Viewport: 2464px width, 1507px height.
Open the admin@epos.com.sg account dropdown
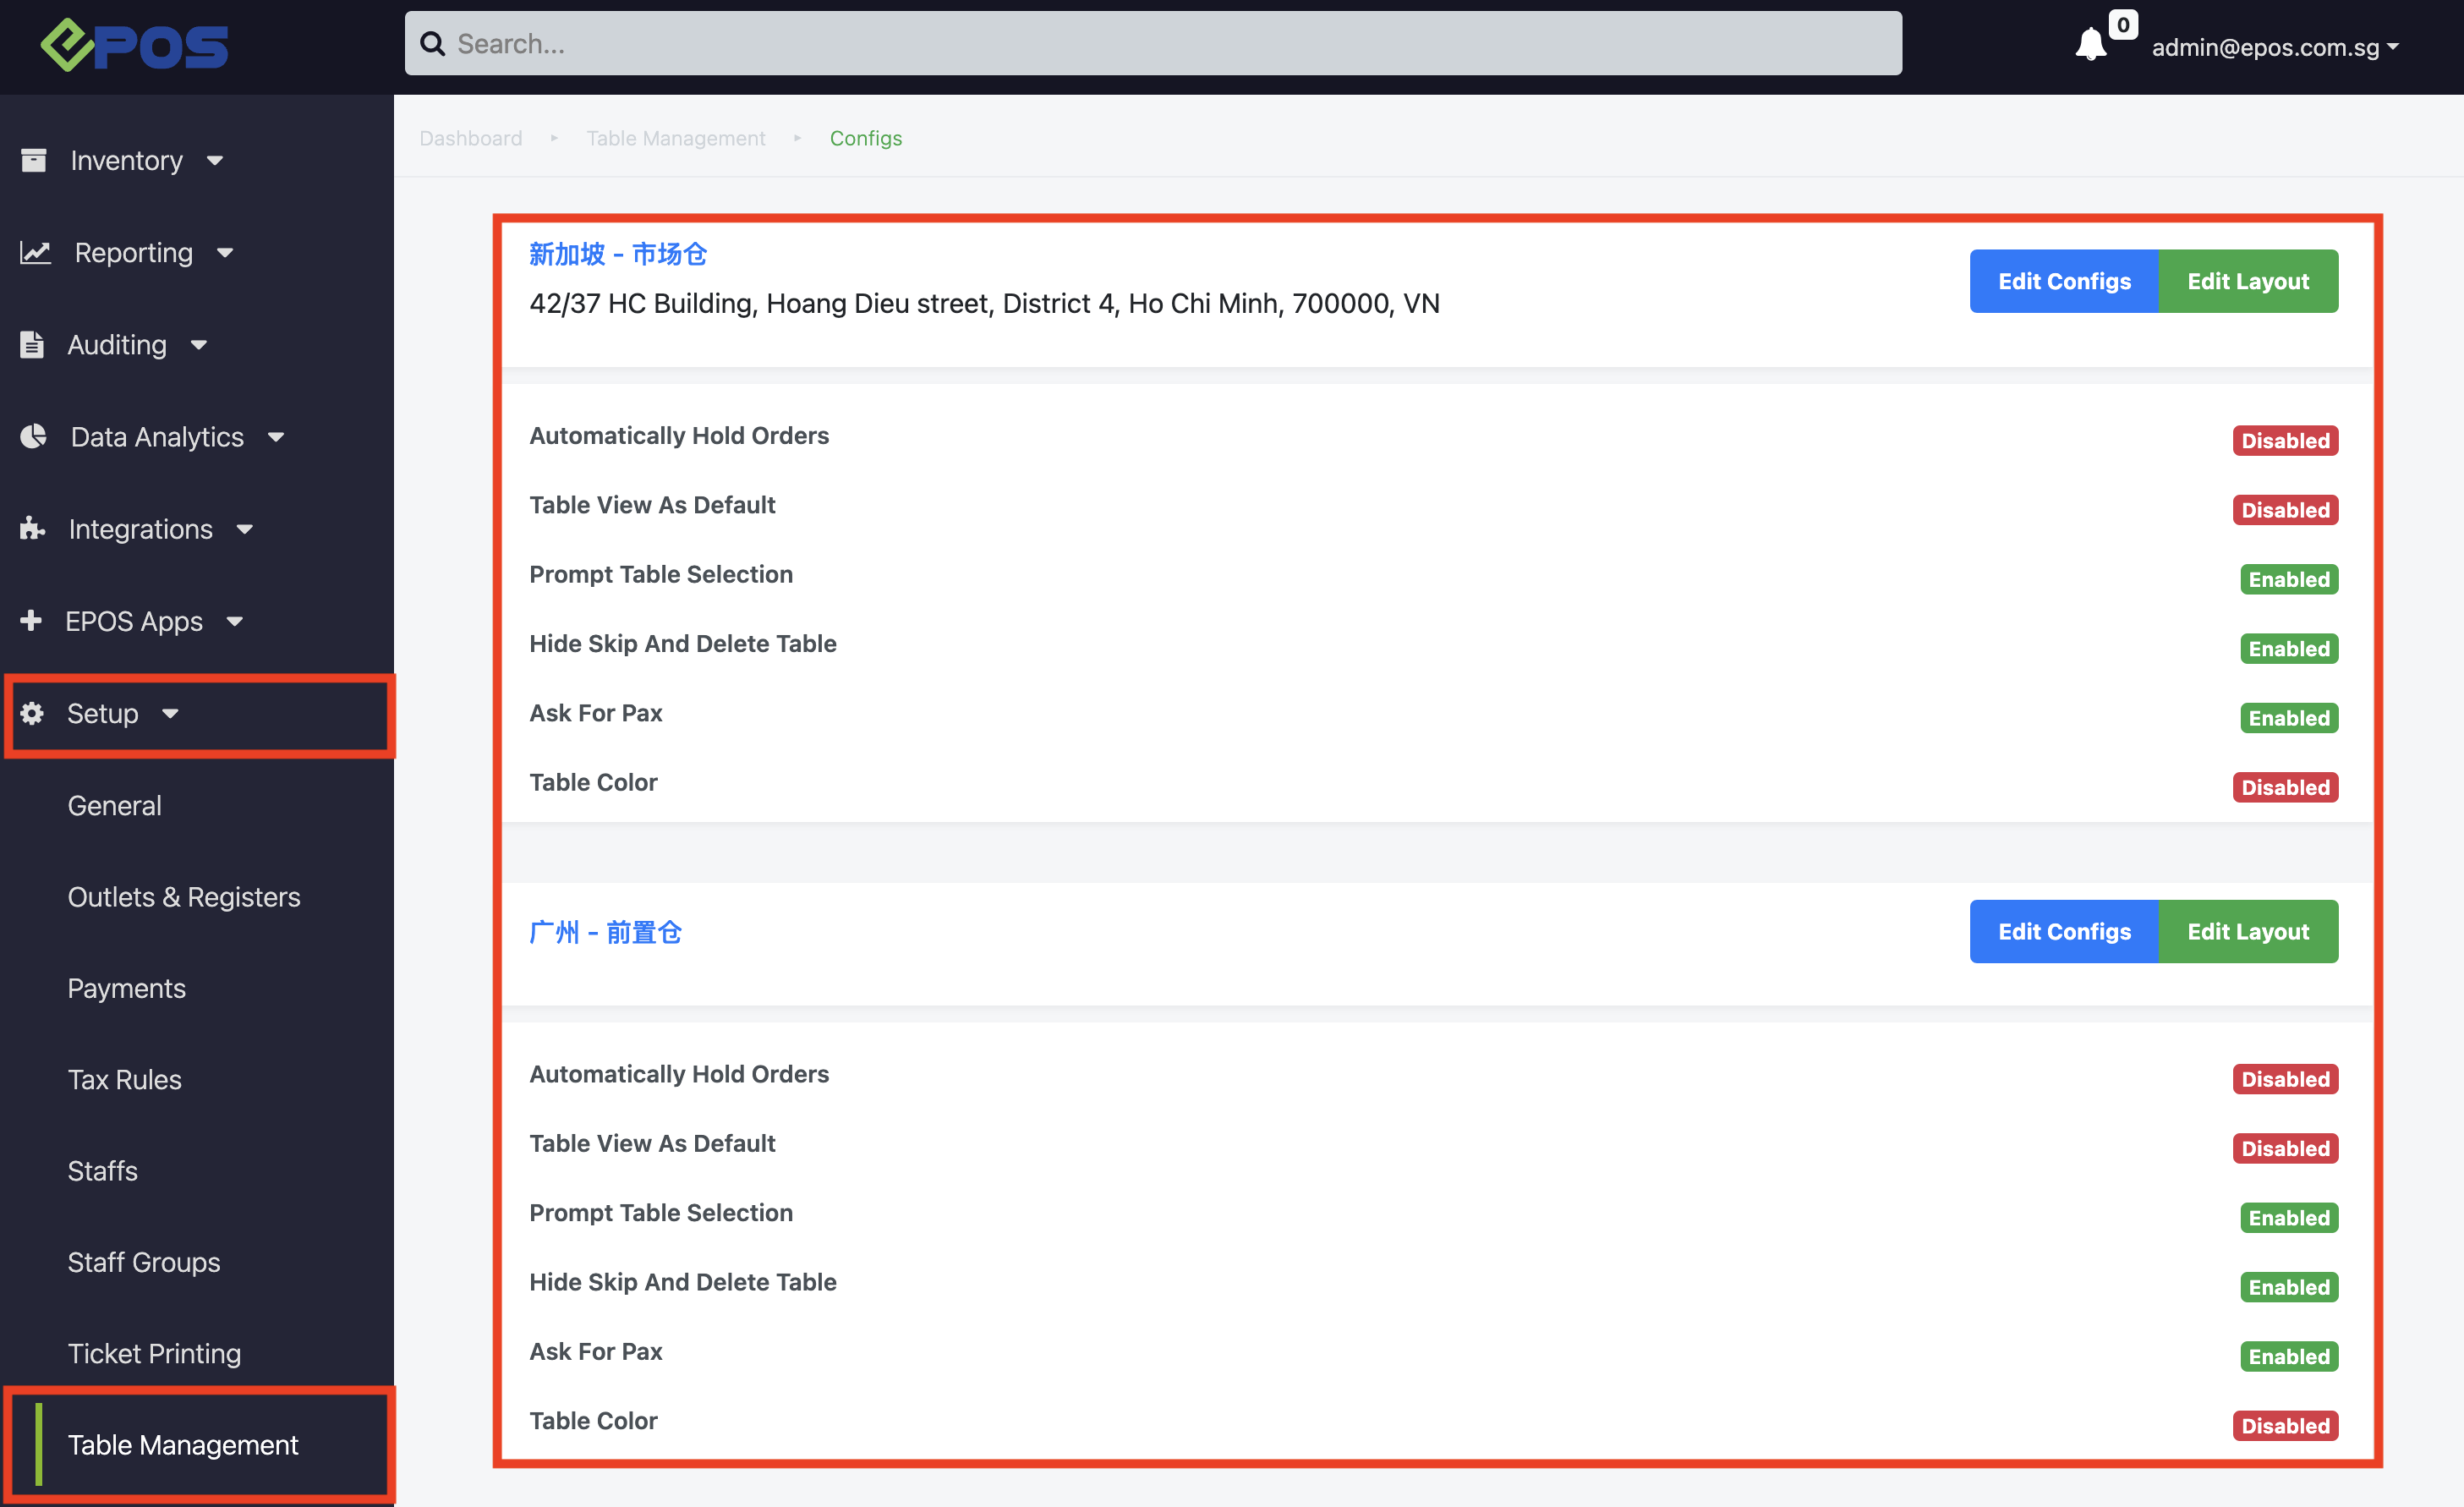(x=2275, y=47)
